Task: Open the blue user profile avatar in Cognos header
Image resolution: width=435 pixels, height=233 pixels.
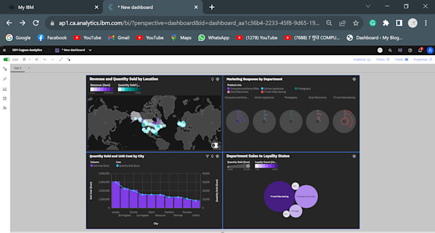Action: [430, 51]
